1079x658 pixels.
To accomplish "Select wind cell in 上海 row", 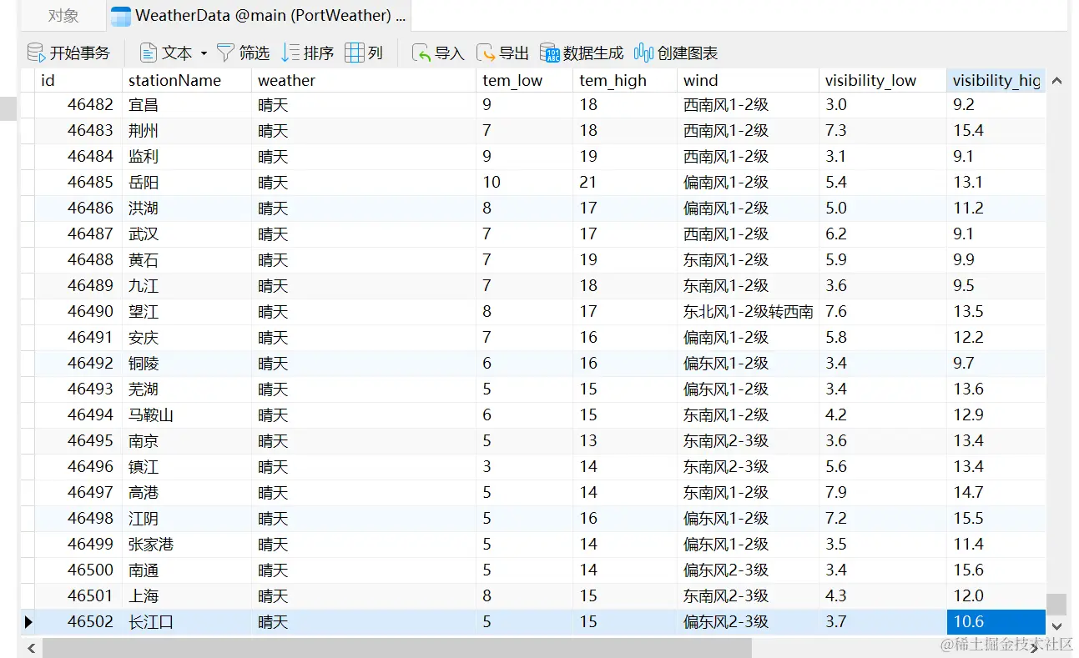I will click(748, 595).
